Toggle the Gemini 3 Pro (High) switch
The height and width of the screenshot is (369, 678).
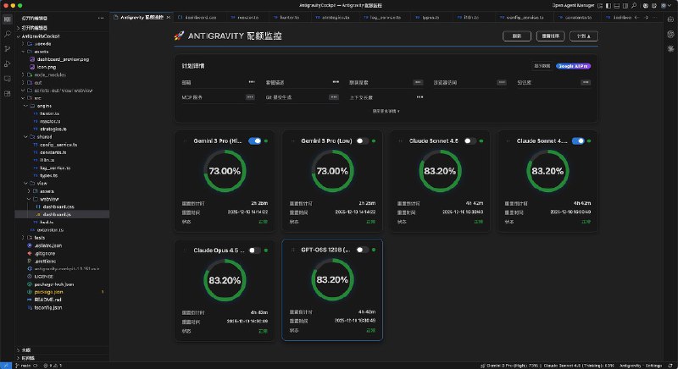(254, 141)
